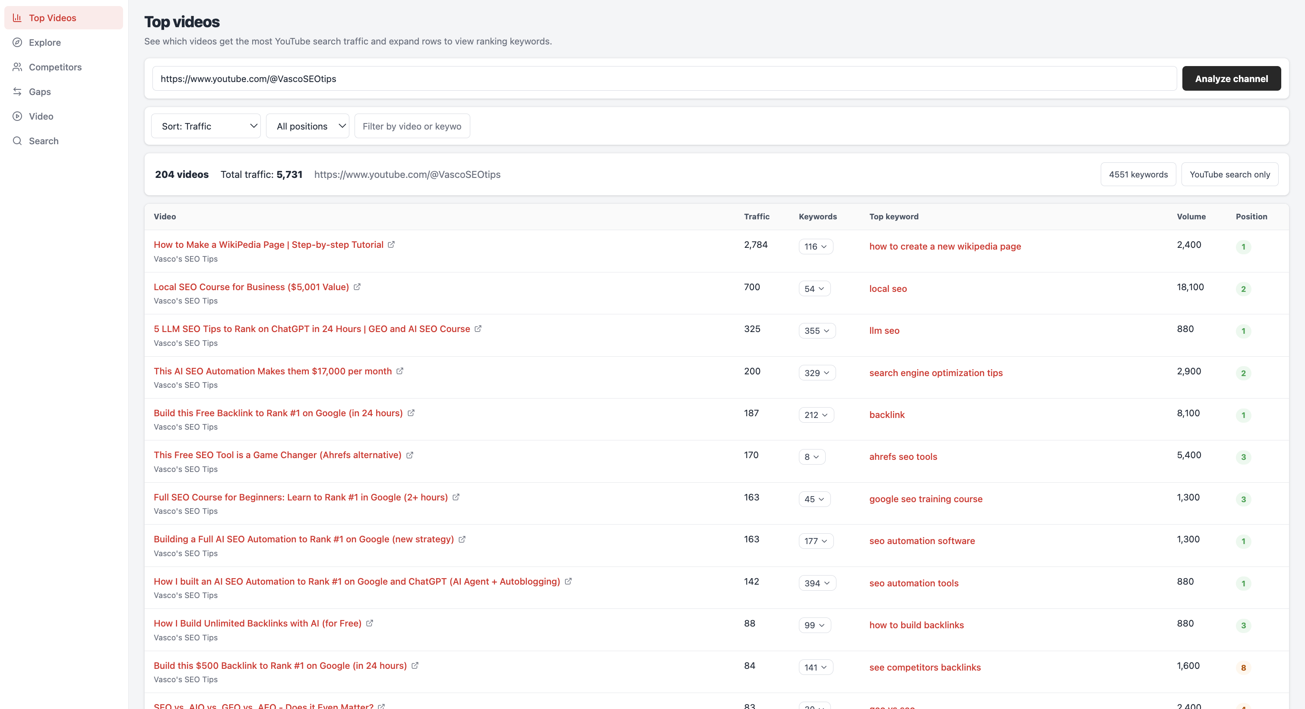Toggle the YouTube search only filter
1305x709 pixels.
pyautogui.click(x=1229, y=174)
